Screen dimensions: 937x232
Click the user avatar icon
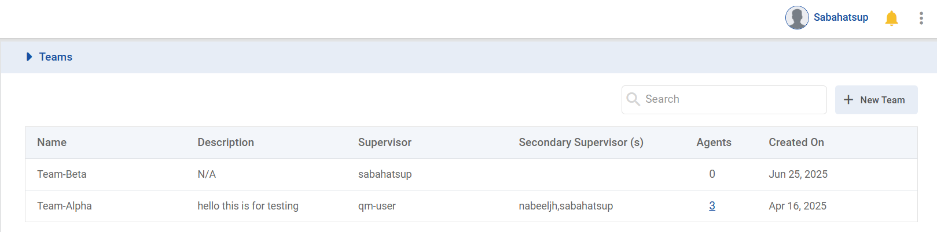pyautogui.click(x=797, y=18)
